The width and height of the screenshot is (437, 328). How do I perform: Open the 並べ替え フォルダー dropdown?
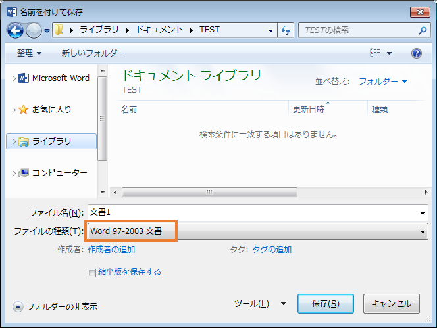(382, 82)
